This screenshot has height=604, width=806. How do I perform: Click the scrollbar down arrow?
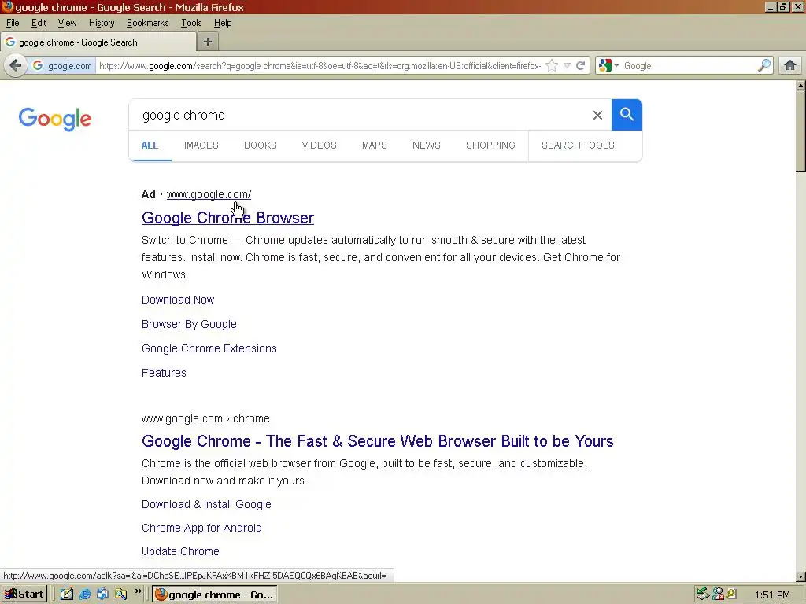click(800, 576)
